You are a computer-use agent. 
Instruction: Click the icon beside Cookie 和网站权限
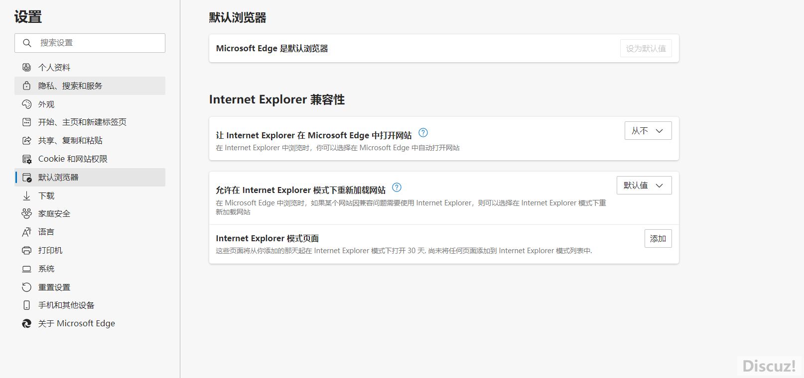coord(27,159)
